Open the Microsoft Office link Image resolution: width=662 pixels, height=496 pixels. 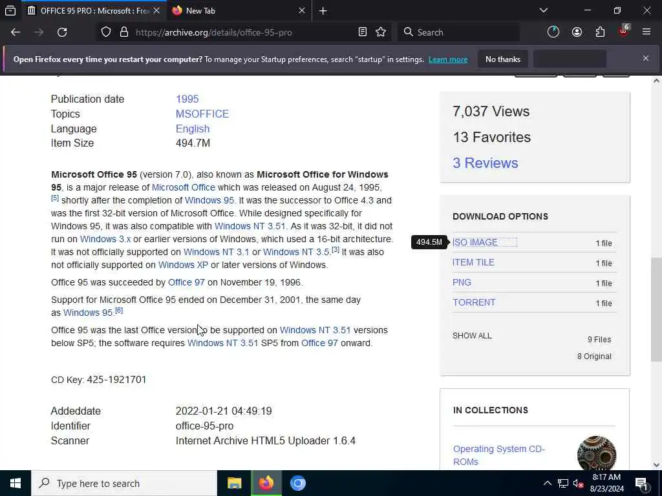[183, 187]
